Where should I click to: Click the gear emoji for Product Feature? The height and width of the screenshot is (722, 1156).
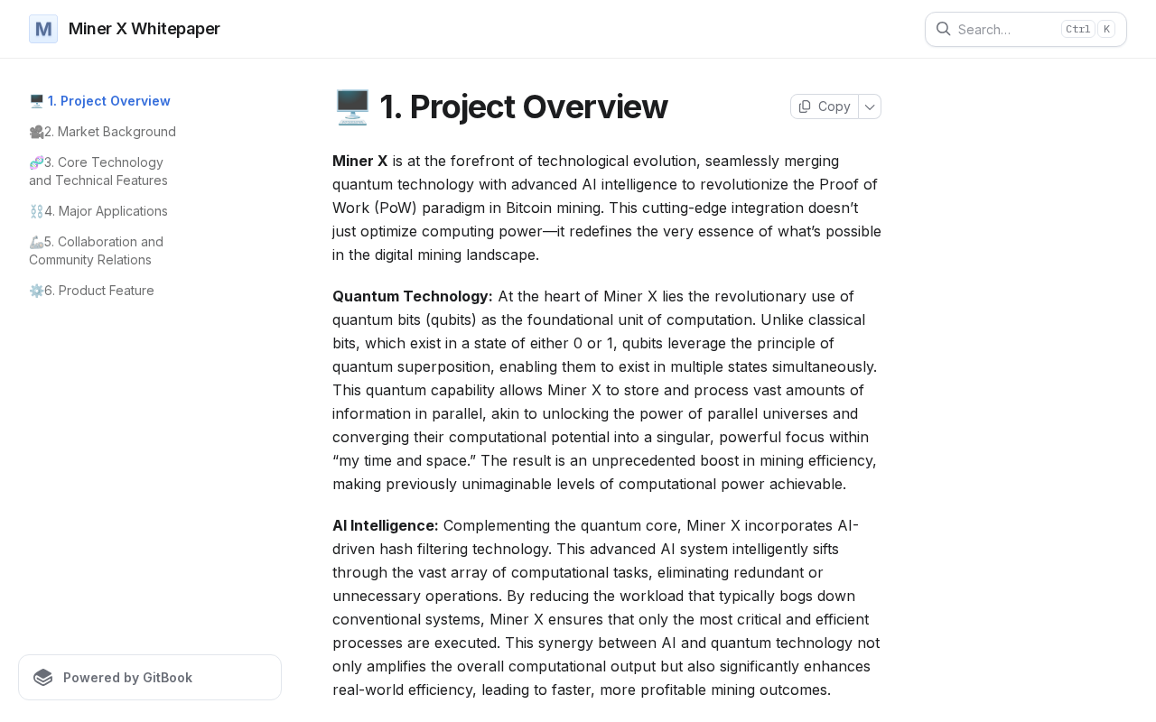point(36,291)
